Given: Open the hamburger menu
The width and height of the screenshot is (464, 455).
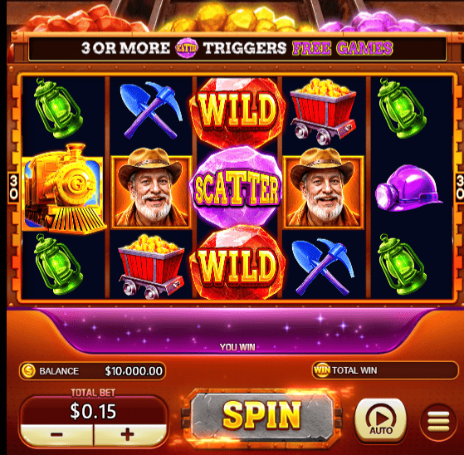Looking at the screenshot, I should click(x=438, y=422).
